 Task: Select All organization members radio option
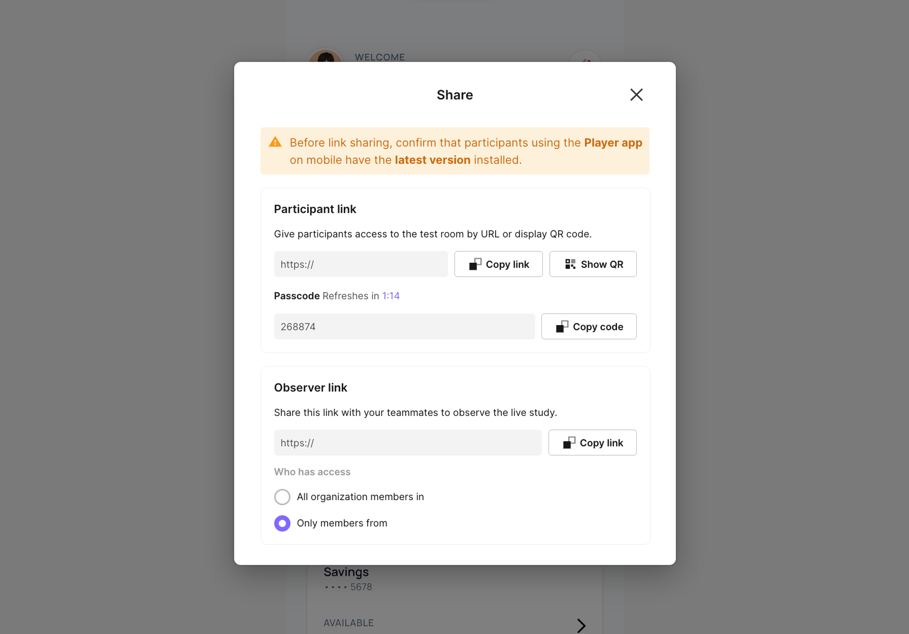point(282,497)
